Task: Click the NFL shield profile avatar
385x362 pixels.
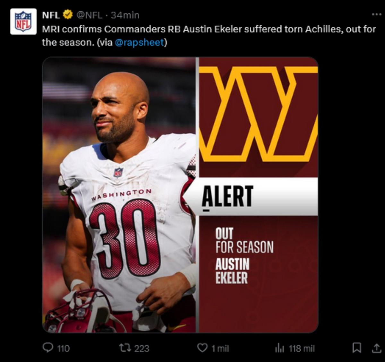Action: [x=23, y=21]
